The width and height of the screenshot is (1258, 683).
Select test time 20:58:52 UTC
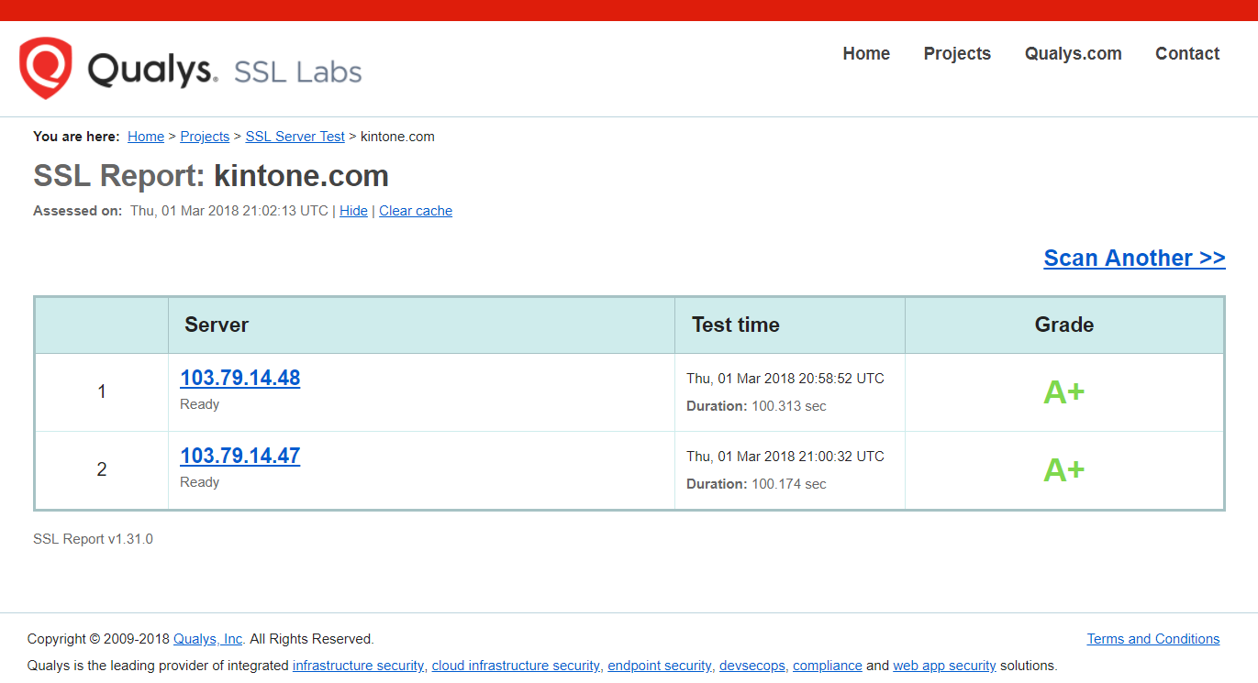pos(785,379)
